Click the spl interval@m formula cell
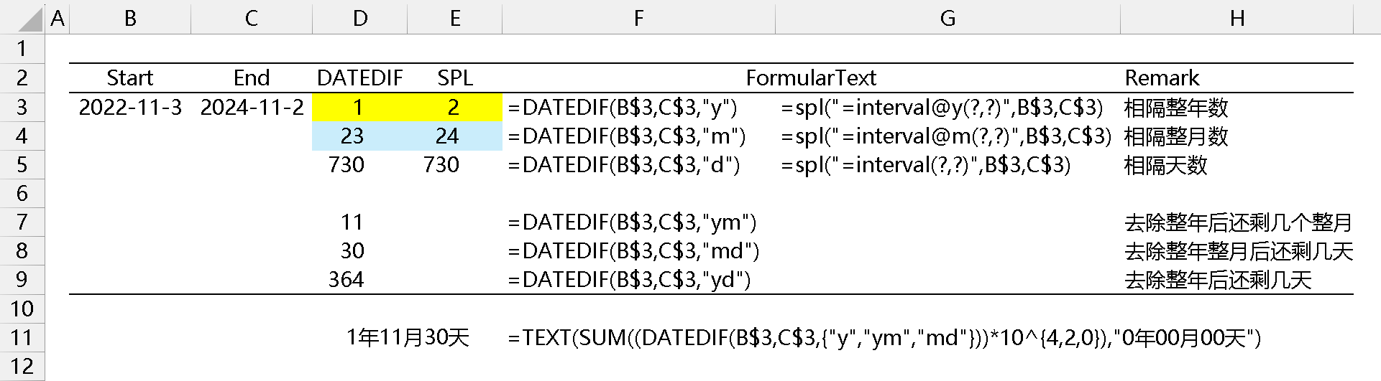Image resolution: width=1381 pixels, height=381 pixels. 946,136
